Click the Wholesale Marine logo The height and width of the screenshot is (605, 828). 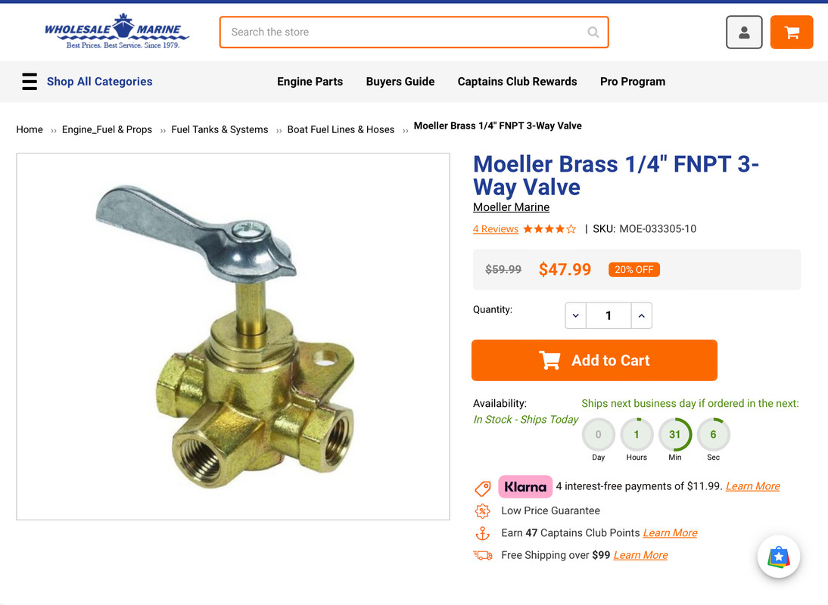click(117, 31)
